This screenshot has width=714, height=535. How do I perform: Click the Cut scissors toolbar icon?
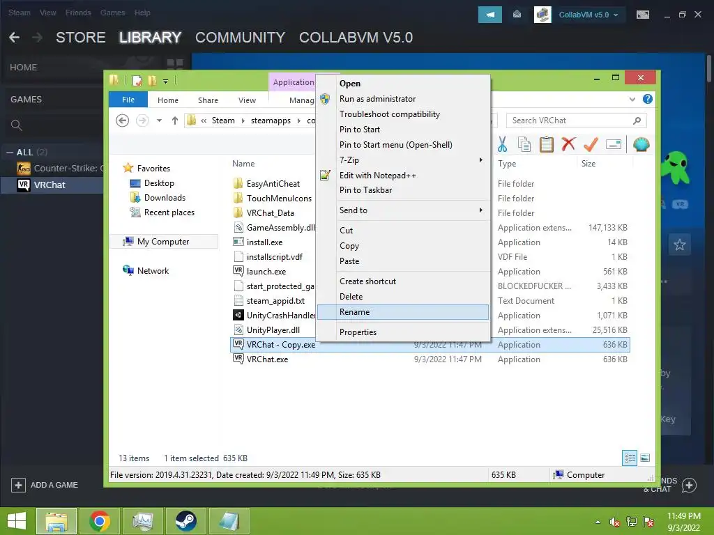click(502, 145)
